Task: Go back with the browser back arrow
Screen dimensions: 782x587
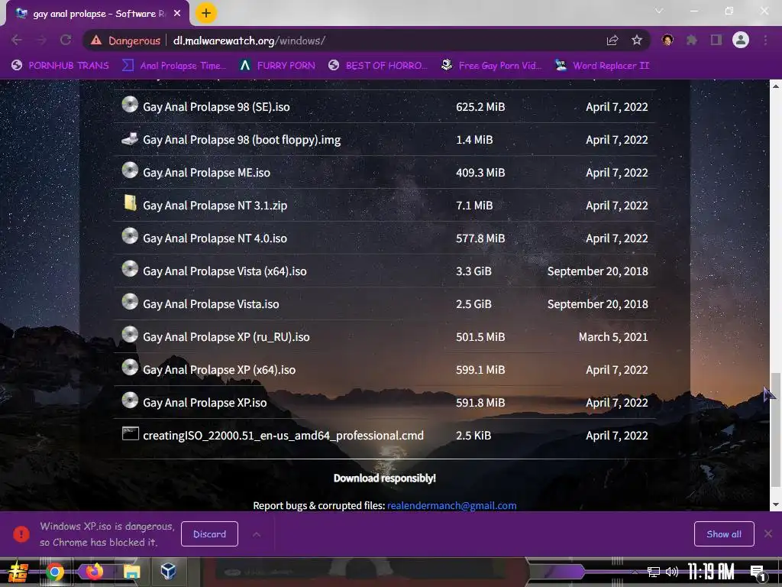Action: [x=17, y=40]
